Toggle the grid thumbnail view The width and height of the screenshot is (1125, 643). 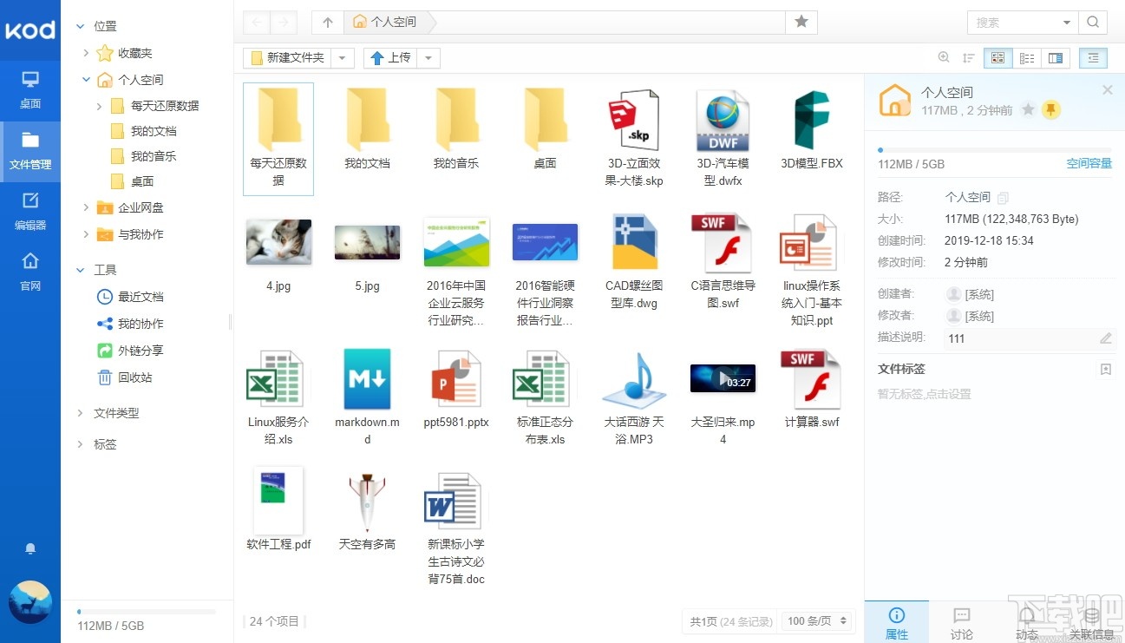click(997, 57)
